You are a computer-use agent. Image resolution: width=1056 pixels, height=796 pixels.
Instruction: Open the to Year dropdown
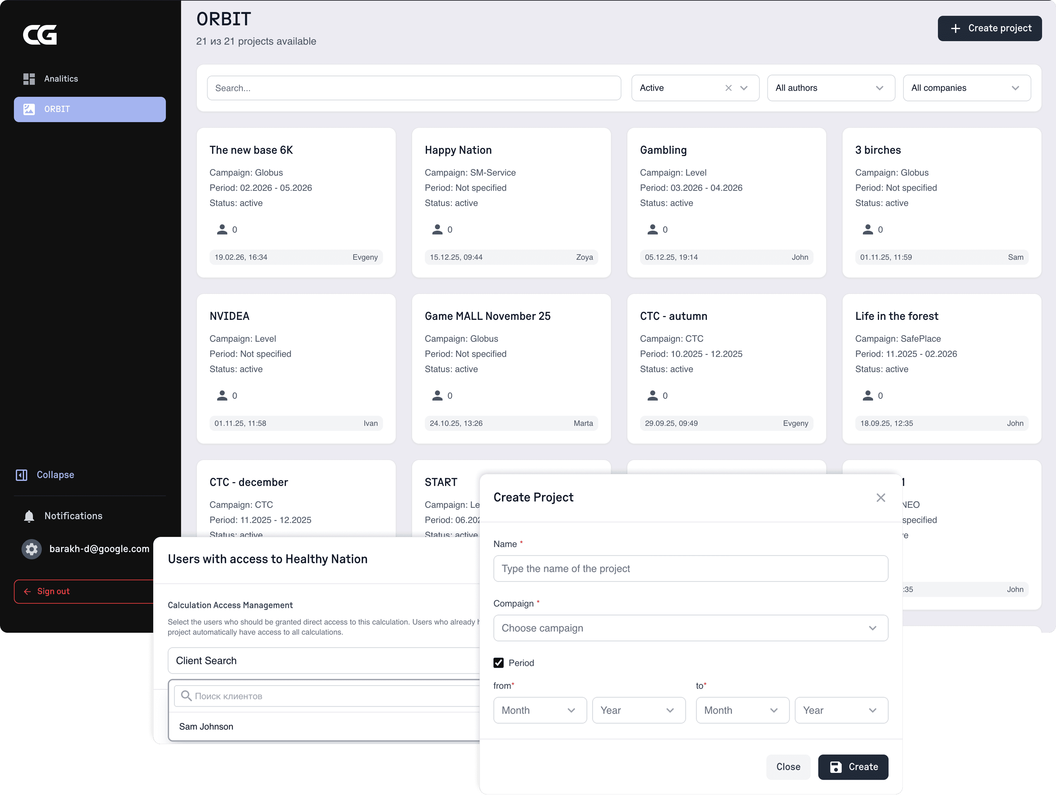(x=841, y=710)
